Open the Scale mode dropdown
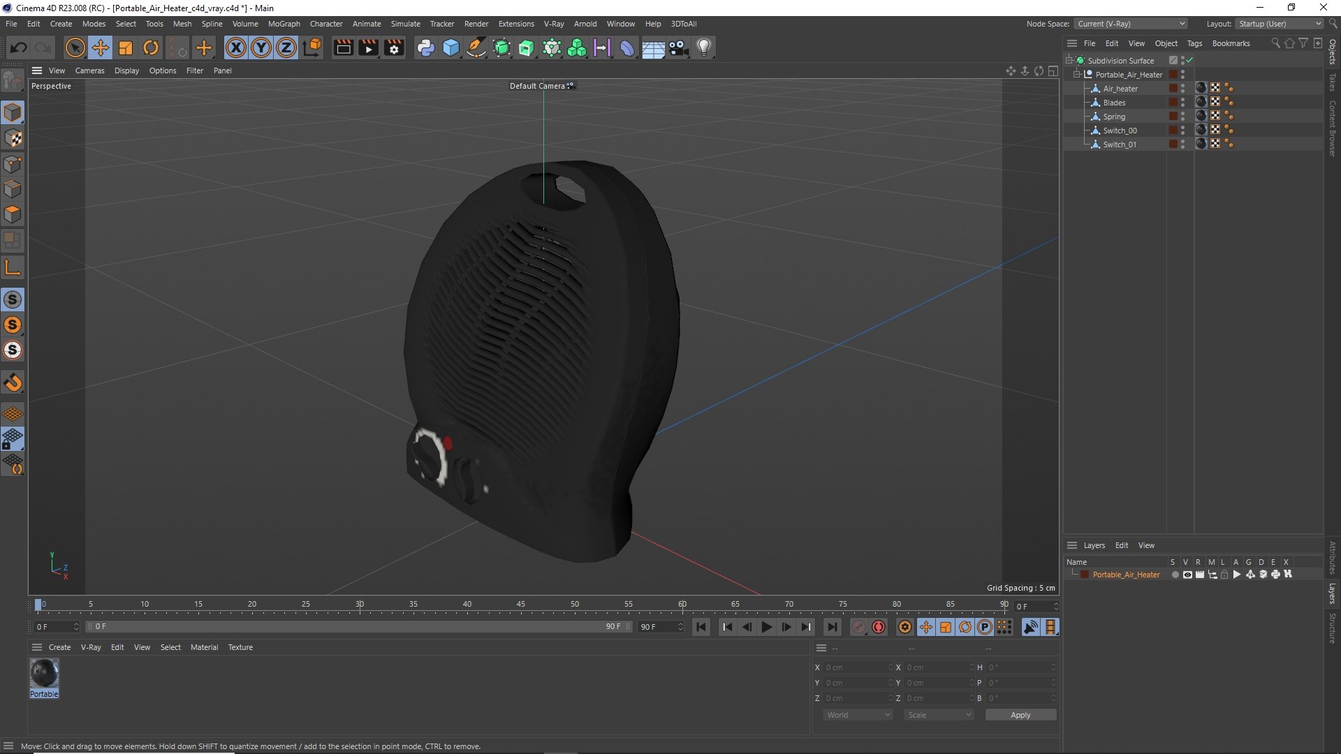 (x=939, y=715)
